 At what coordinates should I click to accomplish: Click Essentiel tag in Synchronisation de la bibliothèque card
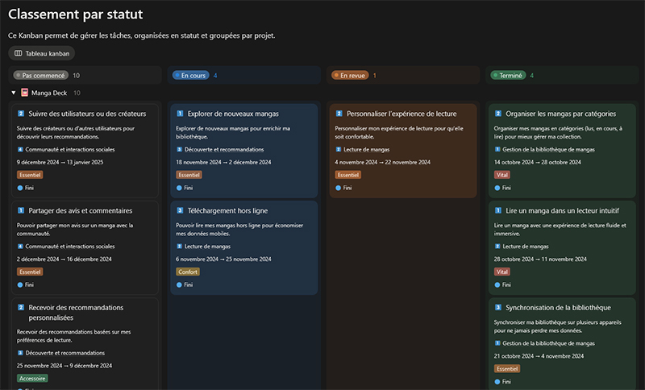[x=507, y=368]
